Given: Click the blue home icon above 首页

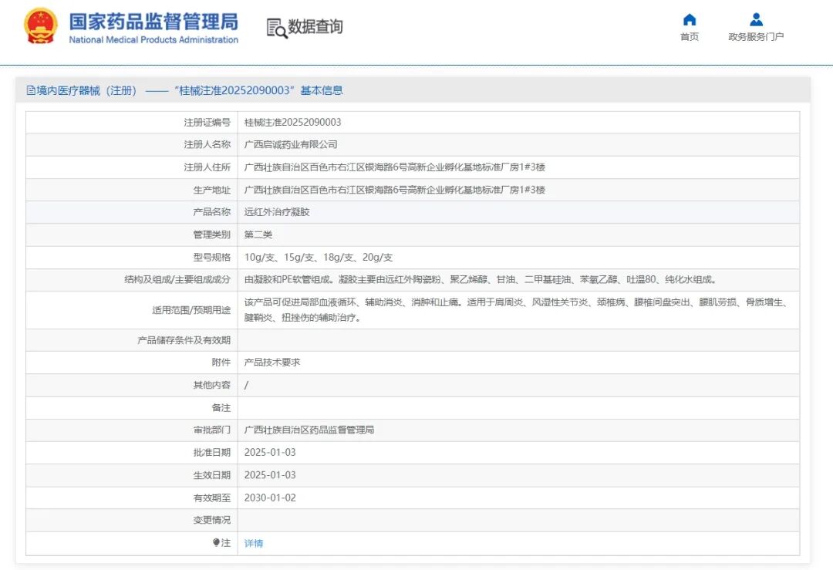Looking at the screenshot, I should coord(689,19).
